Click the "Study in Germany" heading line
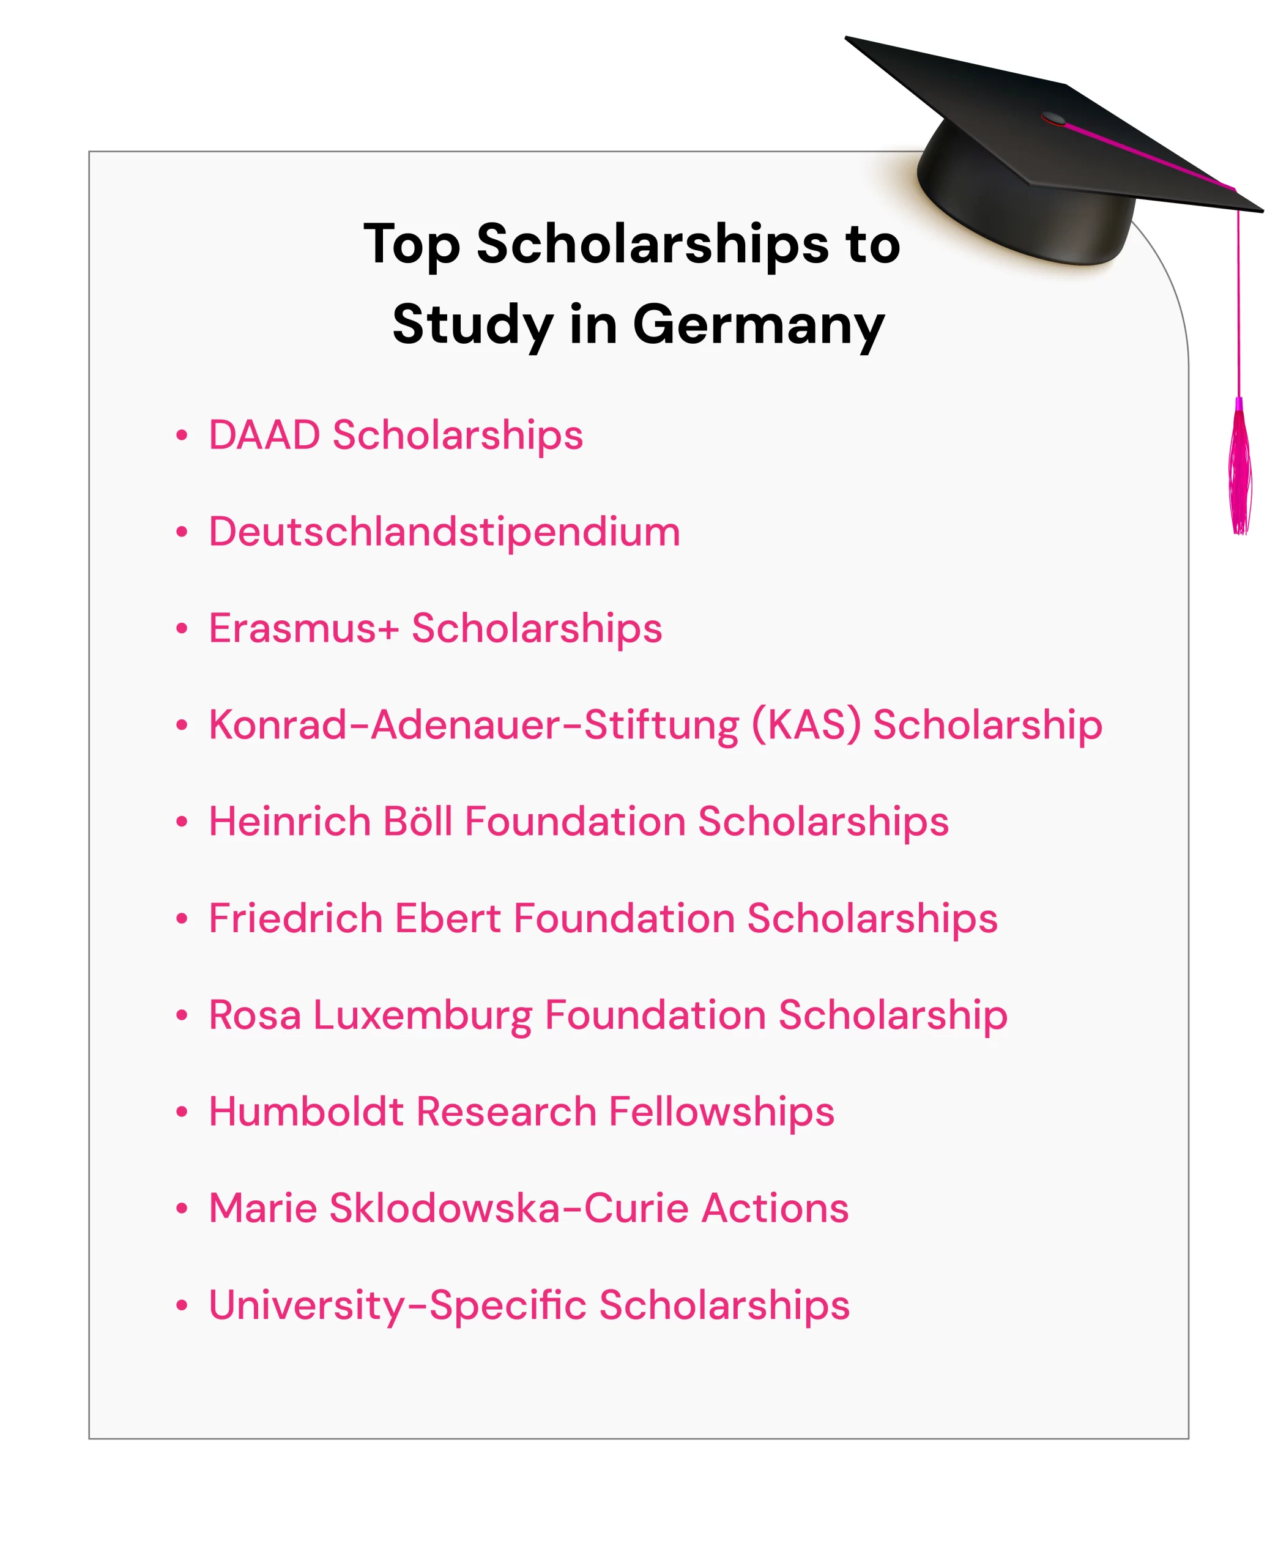The width and height of the screenshot is (1278, 1566). [x=638, y=325]
